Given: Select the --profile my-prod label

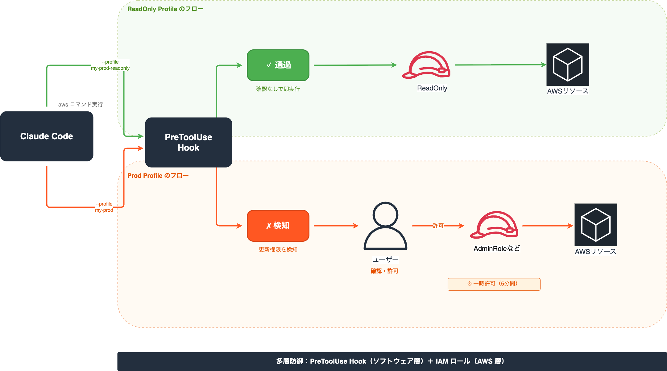Looking at the screenshot, I should tap(104, 206).
